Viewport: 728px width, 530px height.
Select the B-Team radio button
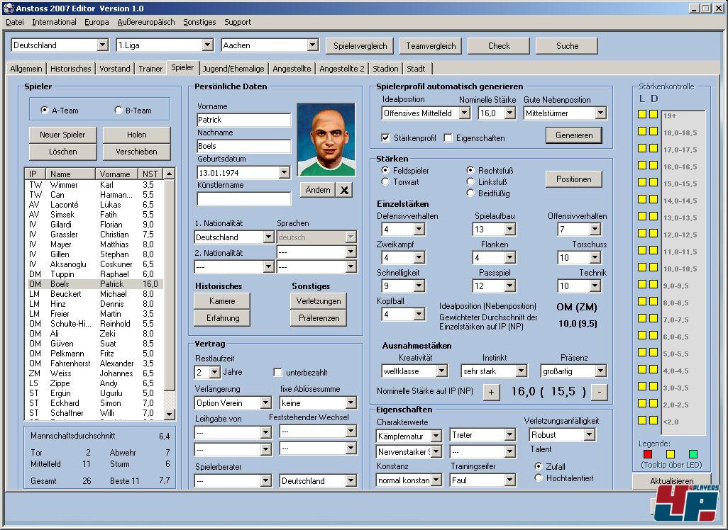[x=118, y=111]
